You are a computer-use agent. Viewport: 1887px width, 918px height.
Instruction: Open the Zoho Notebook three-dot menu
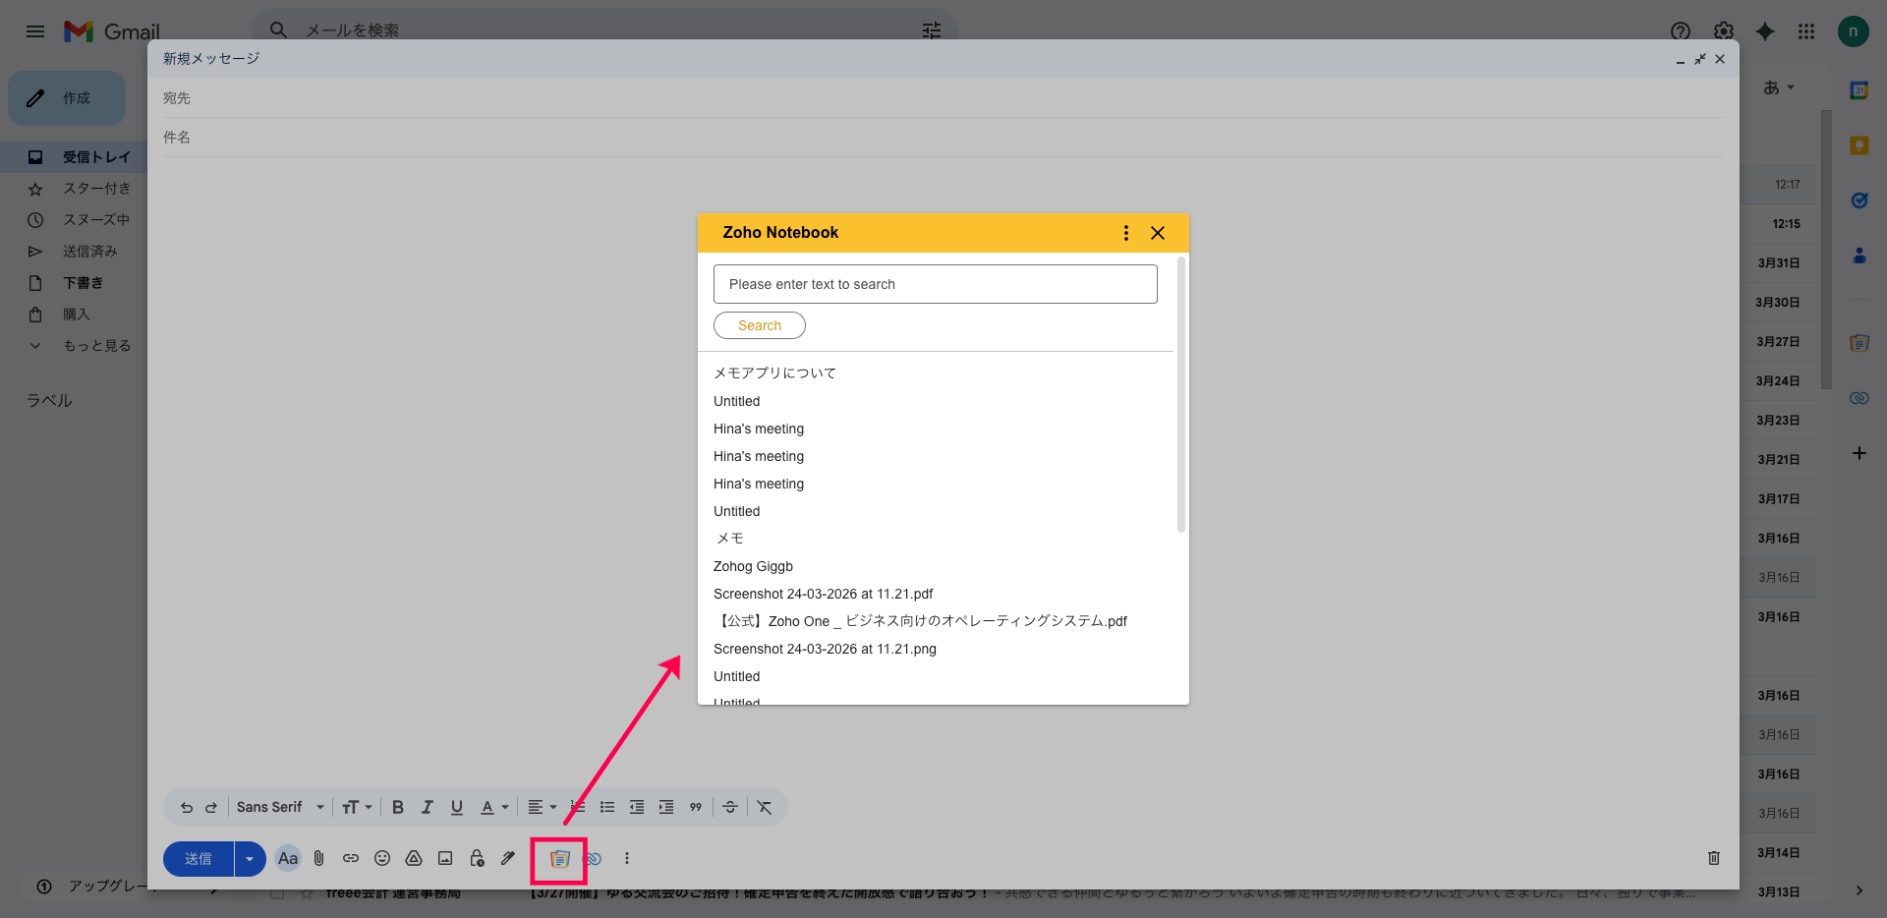[x=1125, y=233]
